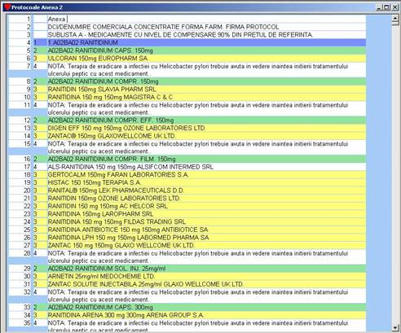The height and width of the screenshot is (333, 401).
Task: Select row 'A02BA02 RANITIDINUM COMPR. 150mg'
Action: (x=206, y=81)
